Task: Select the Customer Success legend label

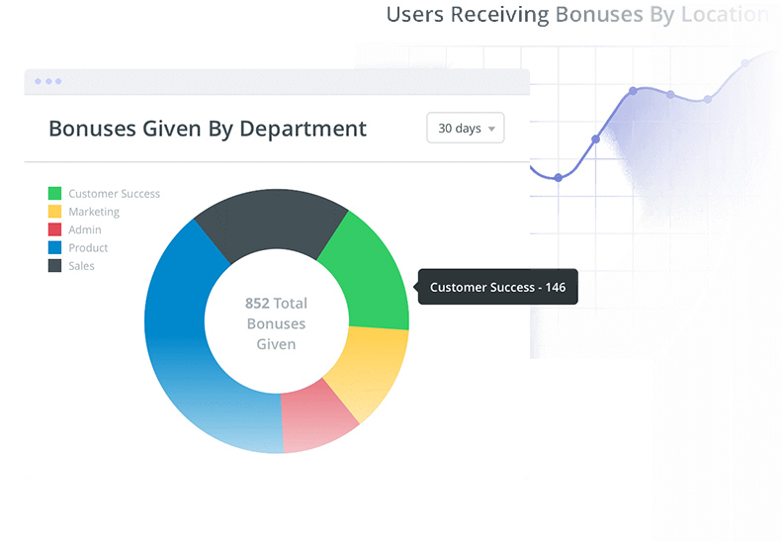Action: tap(115, 194)
